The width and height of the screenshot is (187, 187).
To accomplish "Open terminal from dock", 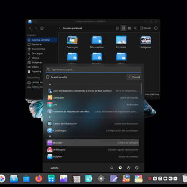I will click(76, 179).
